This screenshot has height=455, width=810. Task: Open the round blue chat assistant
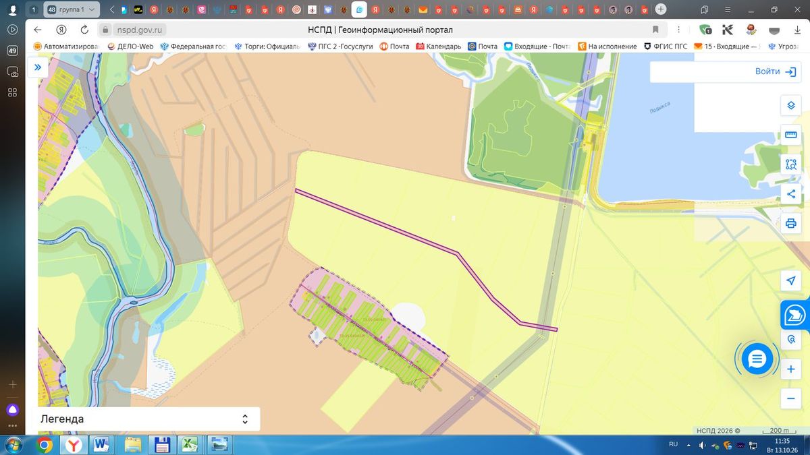coord(757,359)
